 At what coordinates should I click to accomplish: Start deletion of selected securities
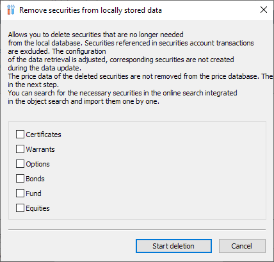coord(173,246)
